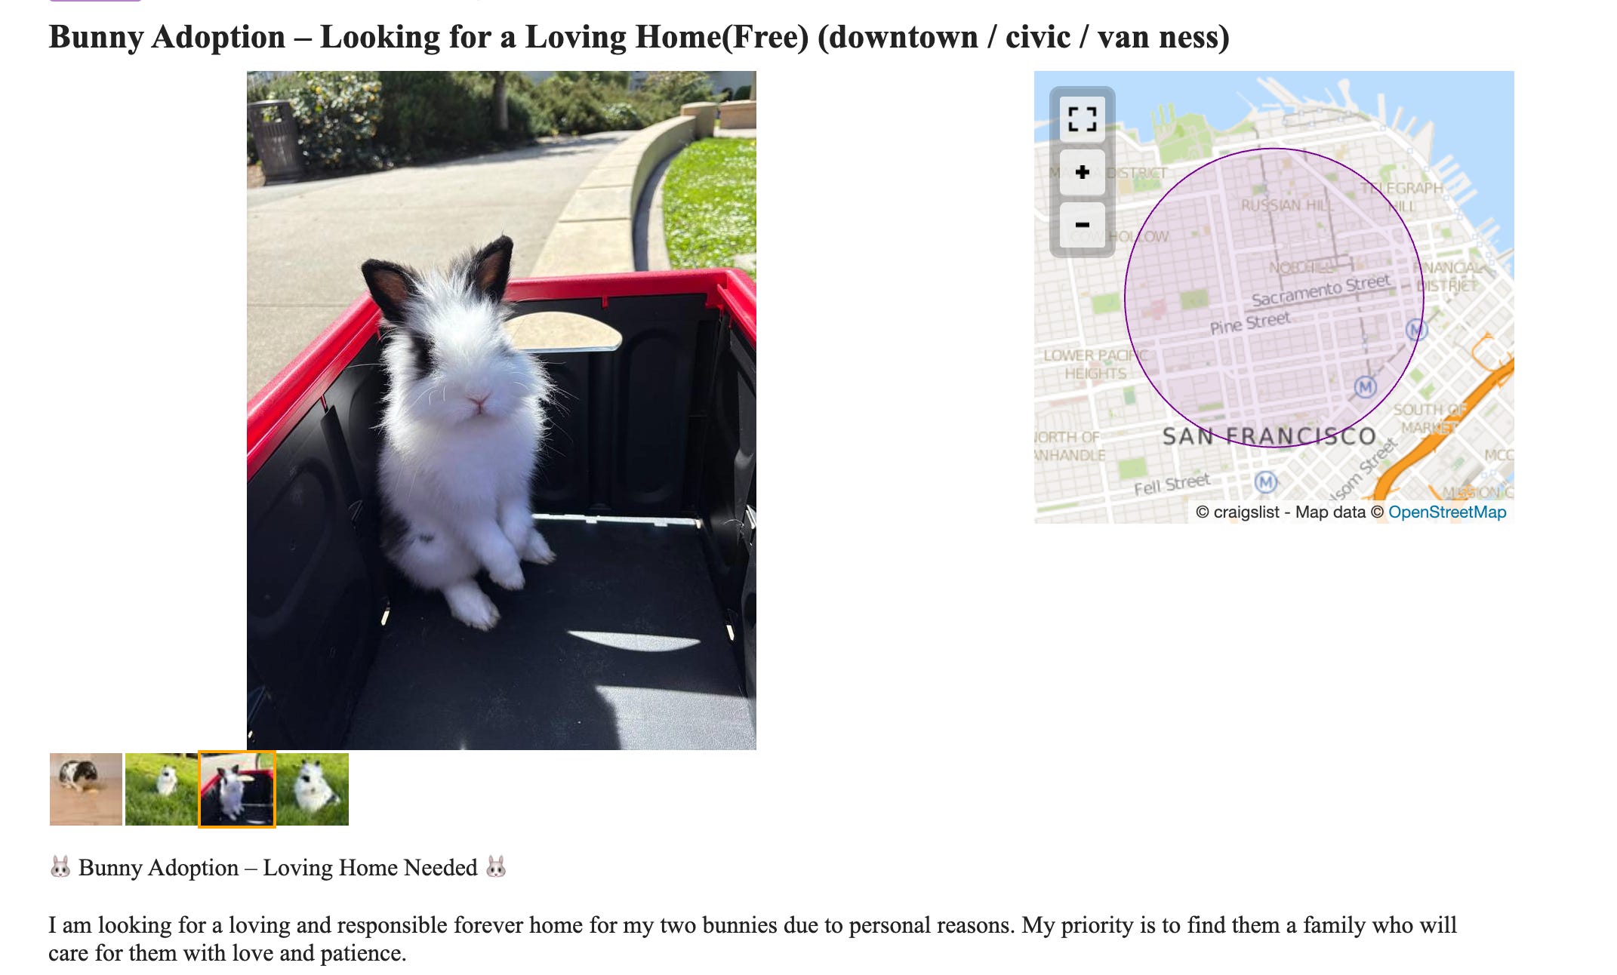1617x975 pixels.
Task: Click the SAN FRANCISCO label on map
Action: click(1269, 436)
